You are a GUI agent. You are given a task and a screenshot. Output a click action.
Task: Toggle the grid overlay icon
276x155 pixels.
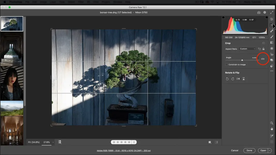coord(272,142)
